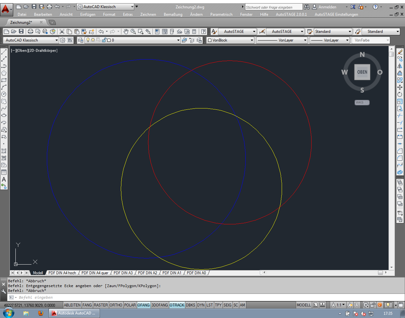Open the Zeichnen menu
Viewport: 405px width, 318px height.
point(148,14)
